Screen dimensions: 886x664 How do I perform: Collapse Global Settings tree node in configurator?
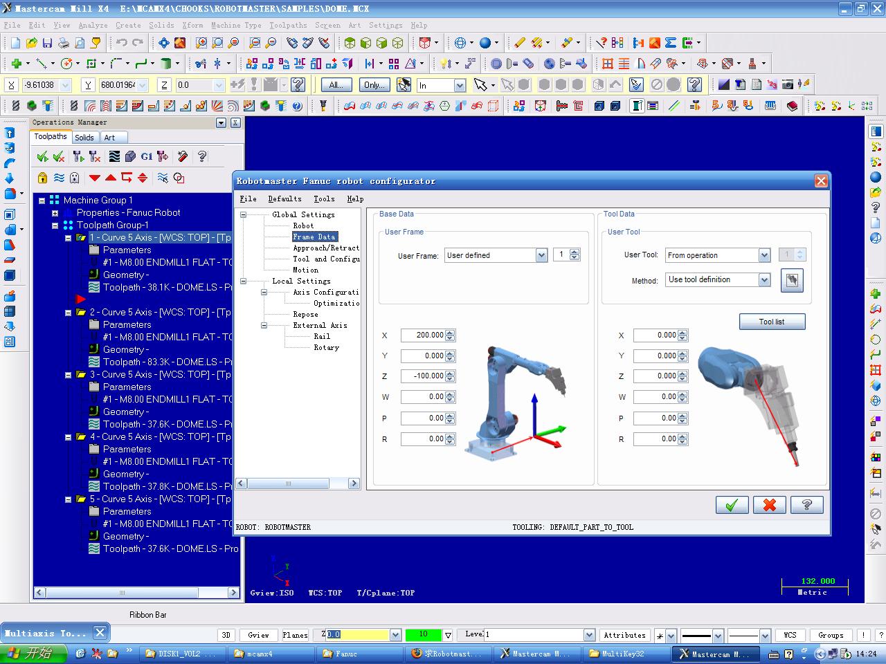pos(244,214)
